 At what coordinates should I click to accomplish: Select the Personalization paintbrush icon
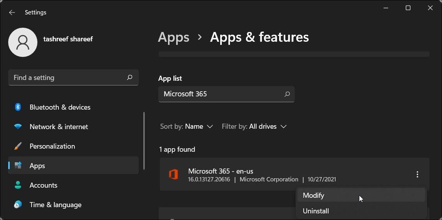(18, 146)
